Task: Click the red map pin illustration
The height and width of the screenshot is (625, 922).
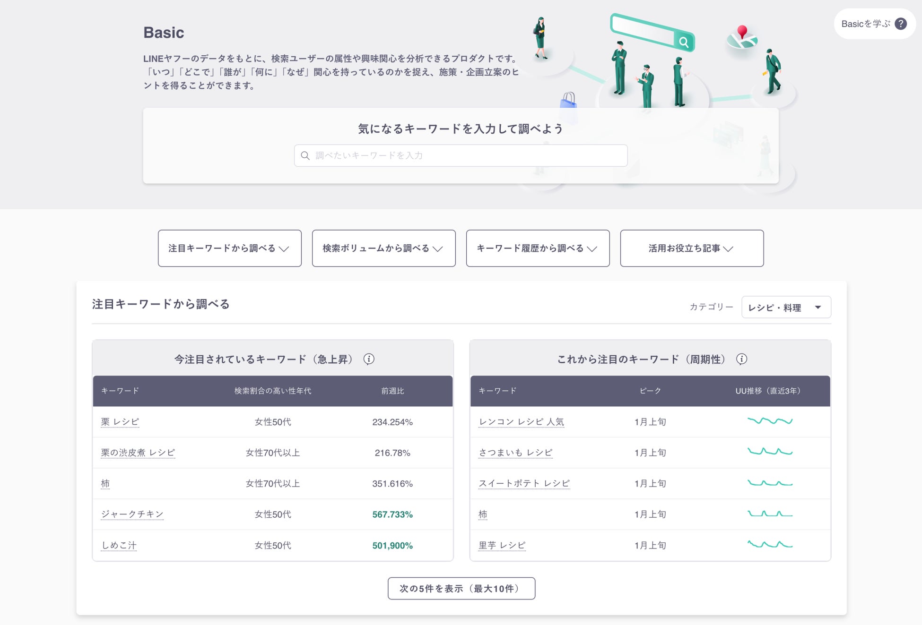Action: (742, 32)
